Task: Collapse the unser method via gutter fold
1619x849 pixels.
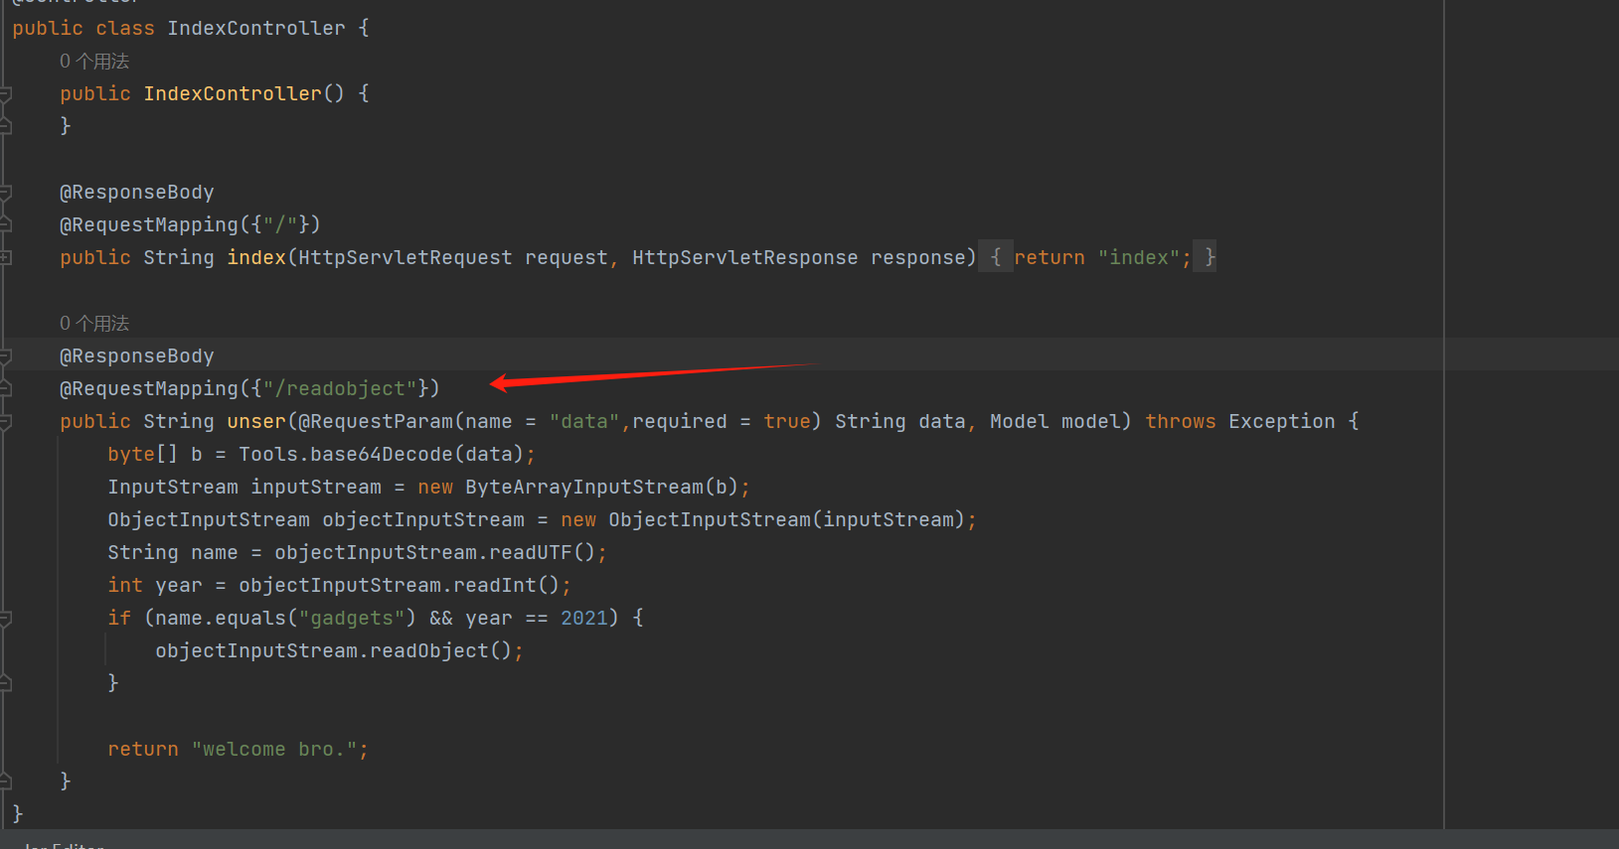Action: [5, 421]
